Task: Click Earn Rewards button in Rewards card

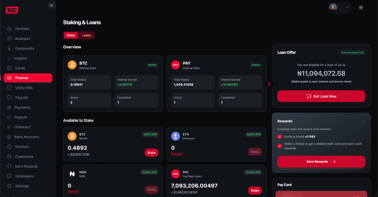Action: tap(321, 162)
